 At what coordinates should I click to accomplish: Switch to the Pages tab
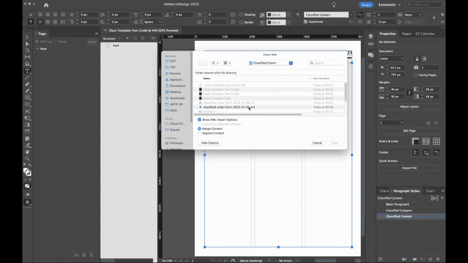pyautogui.click(x=406, y=34)
